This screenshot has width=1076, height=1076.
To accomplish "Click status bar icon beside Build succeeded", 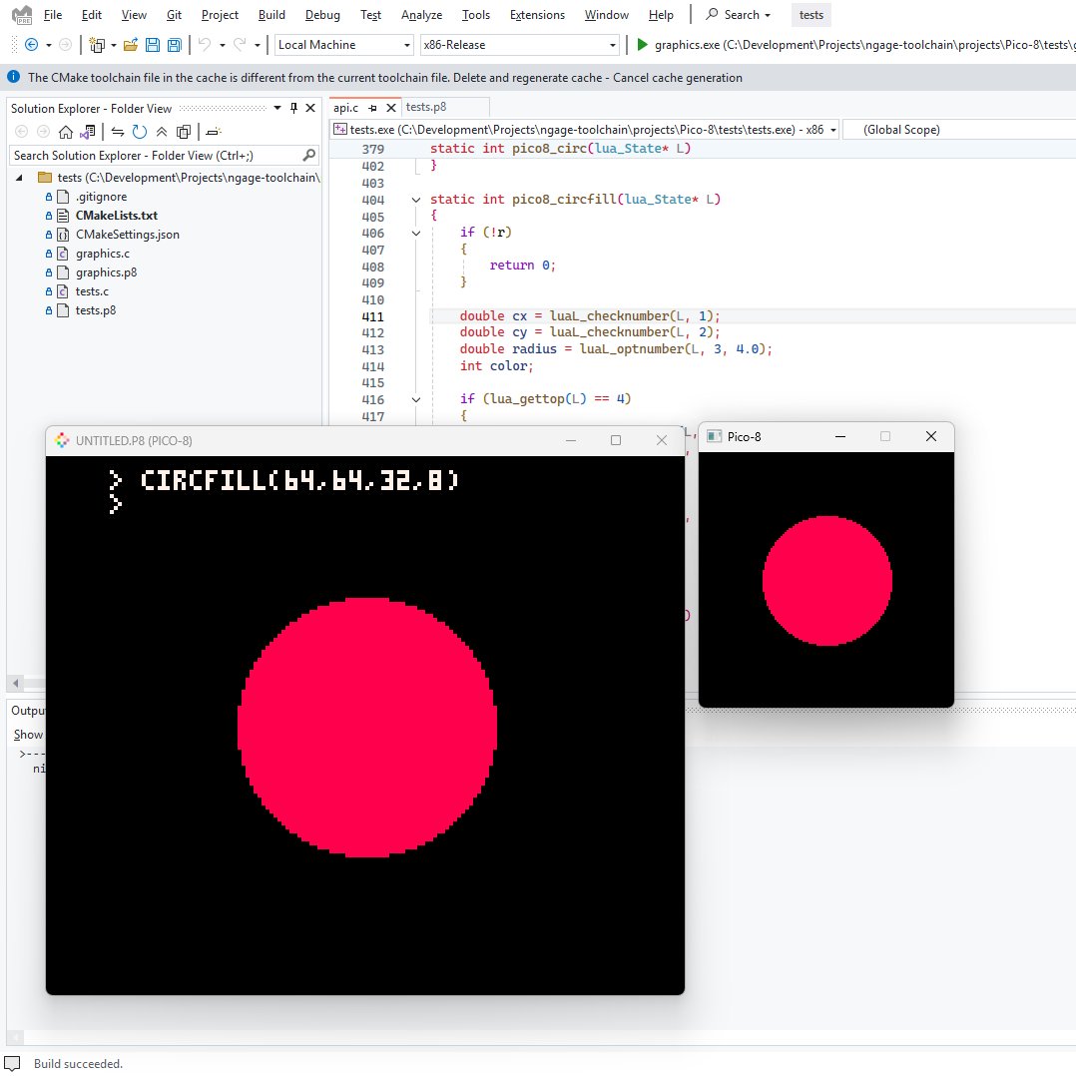I will [12, 1063].
